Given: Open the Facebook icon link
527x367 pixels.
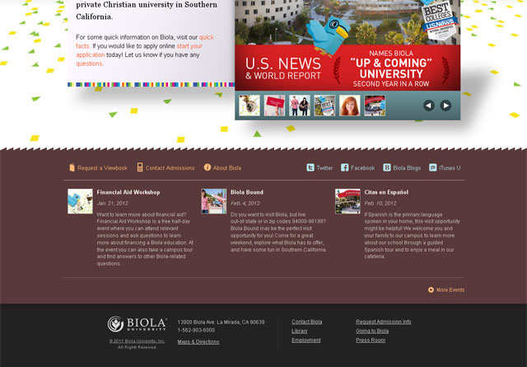Looking at the screenshot, I should (x=345, y=167).
